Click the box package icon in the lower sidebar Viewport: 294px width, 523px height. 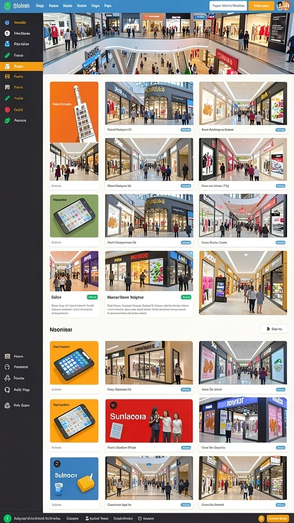click(7, 405)
